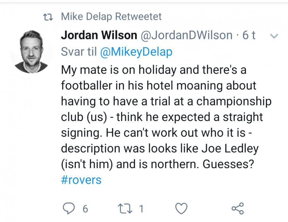Click the retweet count number 1
The width and height of the screenshot is (288, 222).
click(x=141, y=209)
